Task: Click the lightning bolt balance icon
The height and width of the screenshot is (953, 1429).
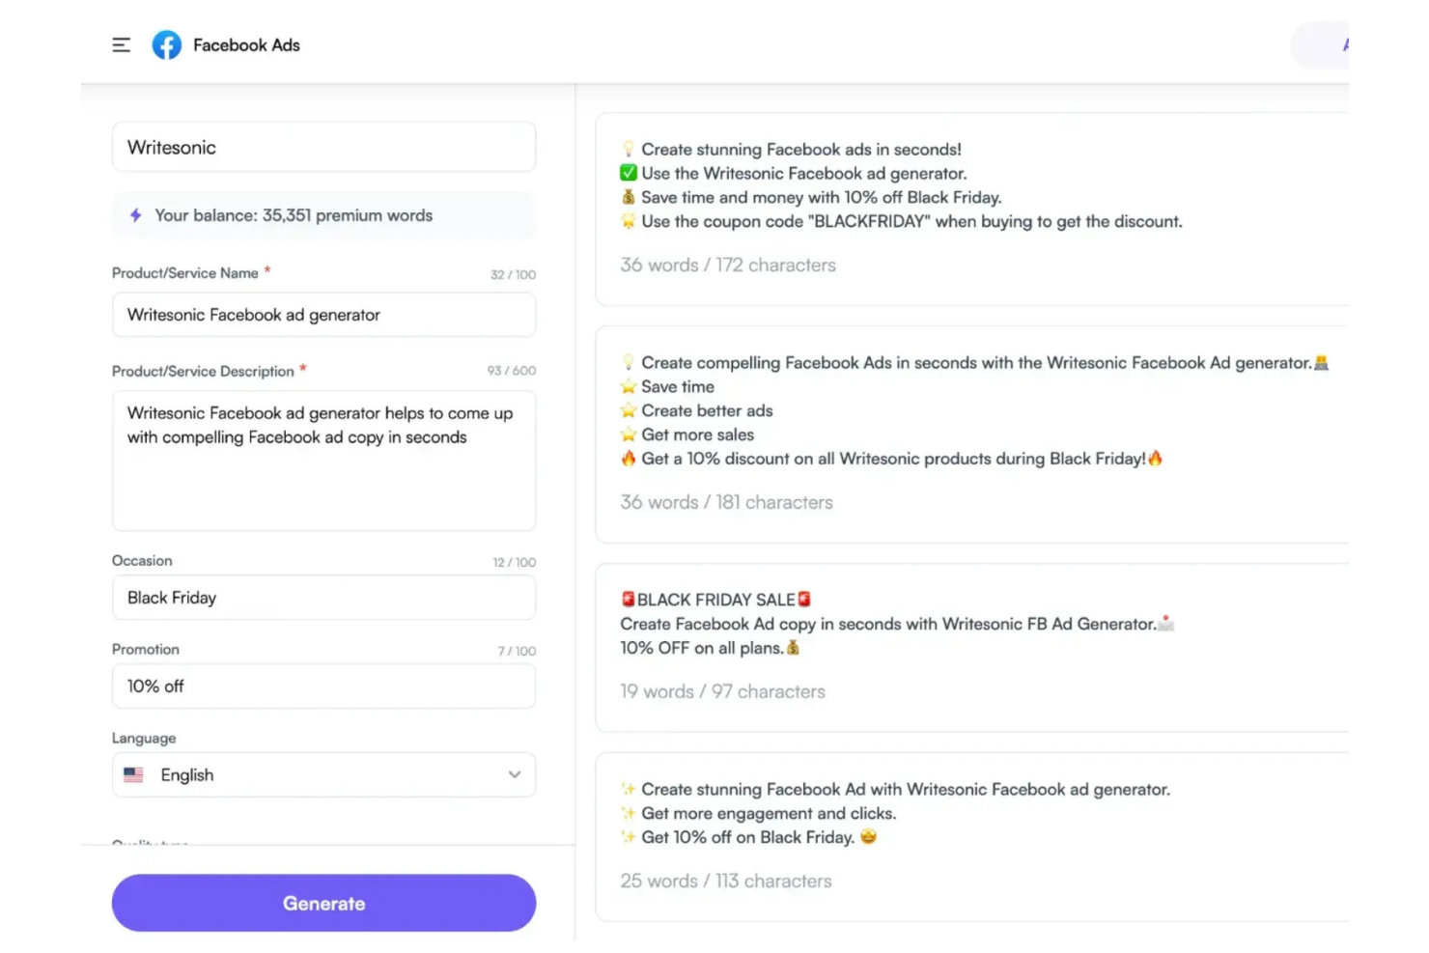Action: click(x=135, y=215)
